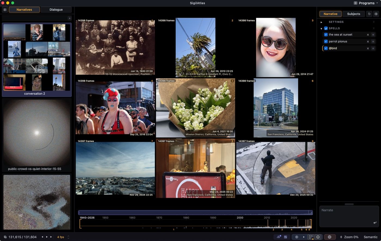Uncheck the '@bird' checkbox
This screenshot has width=381, height=241.
326,48
